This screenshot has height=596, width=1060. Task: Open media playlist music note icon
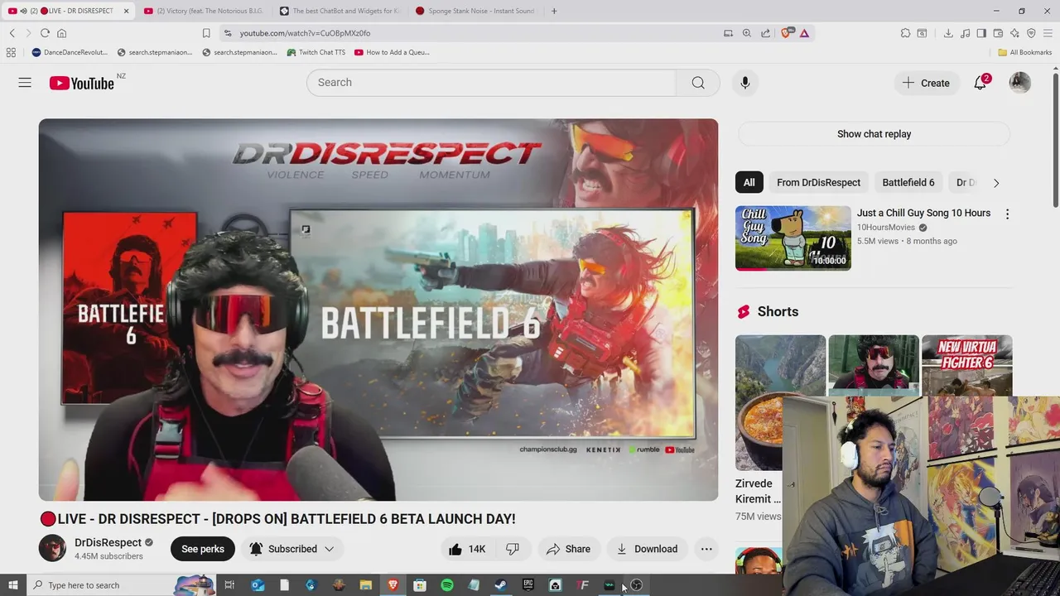click(x=965, y=33)
